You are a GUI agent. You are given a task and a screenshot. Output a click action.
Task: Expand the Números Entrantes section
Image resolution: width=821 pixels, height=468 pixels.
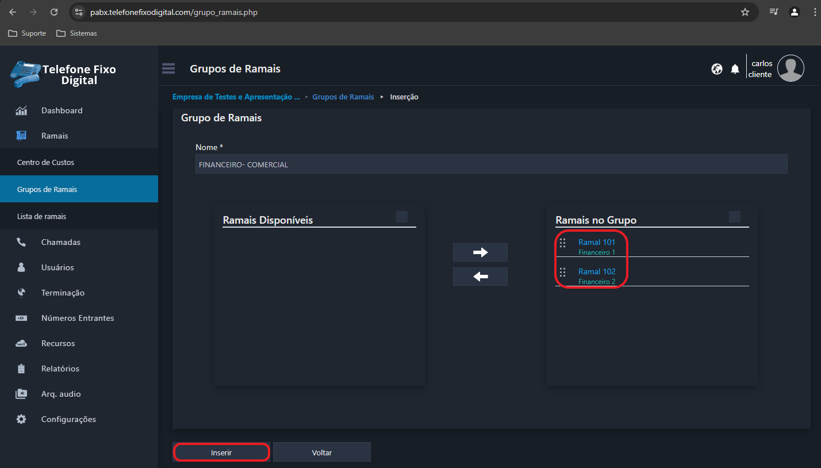(79, 318)
